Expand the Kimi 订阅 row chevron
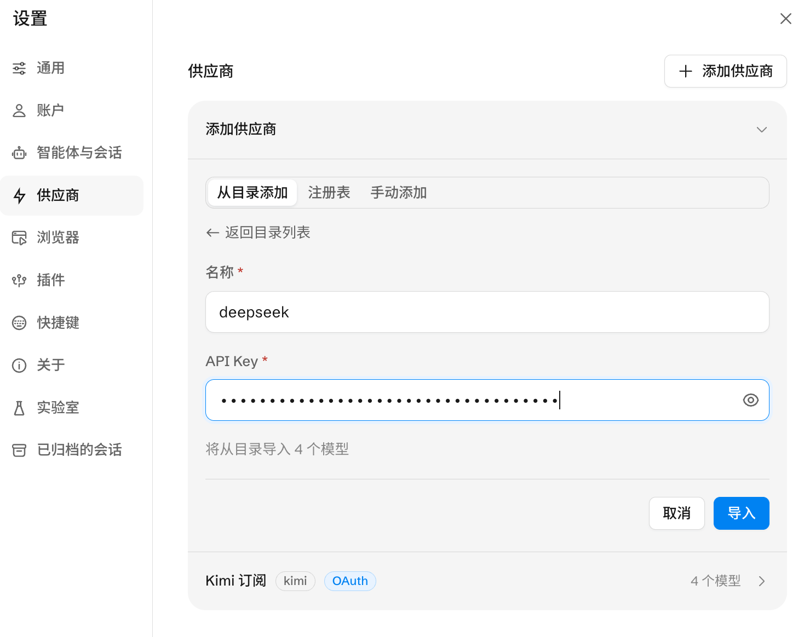Screen dimensions: 804x637 click(762, 581)
